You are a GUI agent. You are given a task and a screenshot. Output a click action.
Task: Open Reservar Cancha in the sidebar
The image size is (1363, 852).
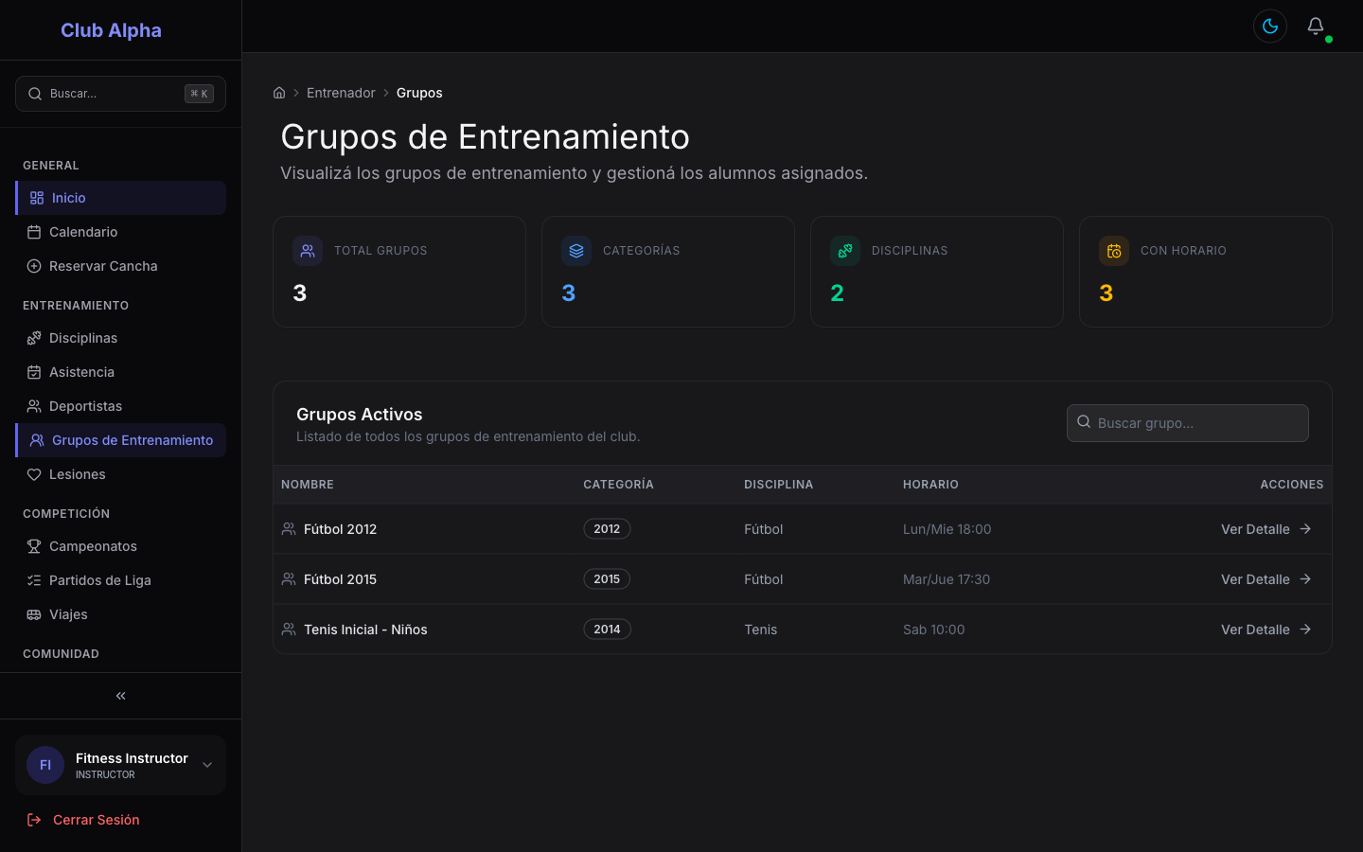click(120, 266)
